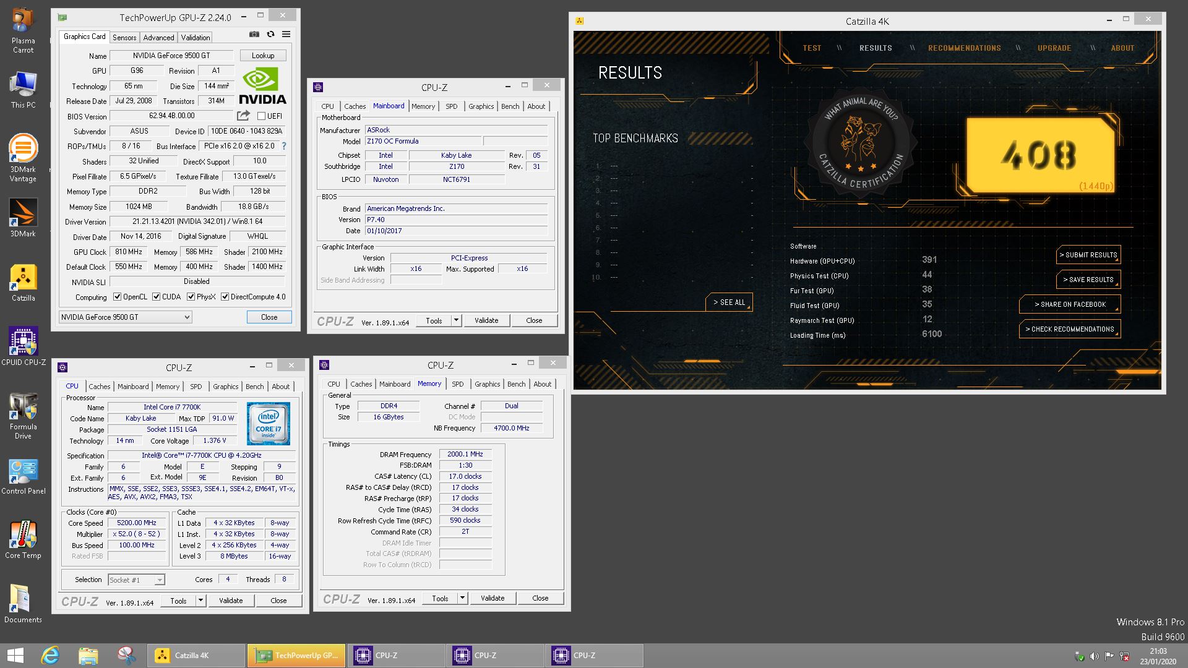The image size is (1188, 668).
Task: Switch to Sensors tab in GPU-Z
Action: click(x=124, y=38)
